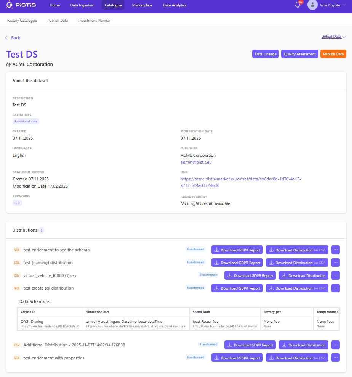This screenshot has width=352, height=377.
Task: Click CSV icon for virtual_vehicle_10000 (1).csv
Action: 17,275
